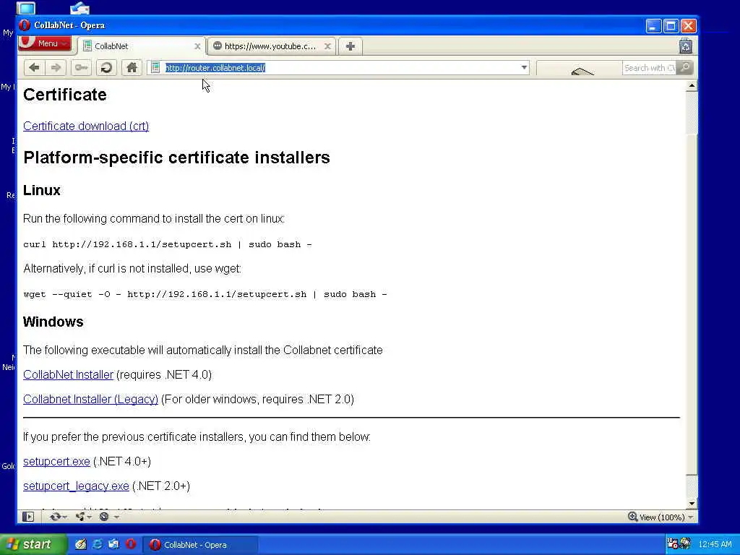
Task: Click the left system tray icon
Action: [673, 544]
